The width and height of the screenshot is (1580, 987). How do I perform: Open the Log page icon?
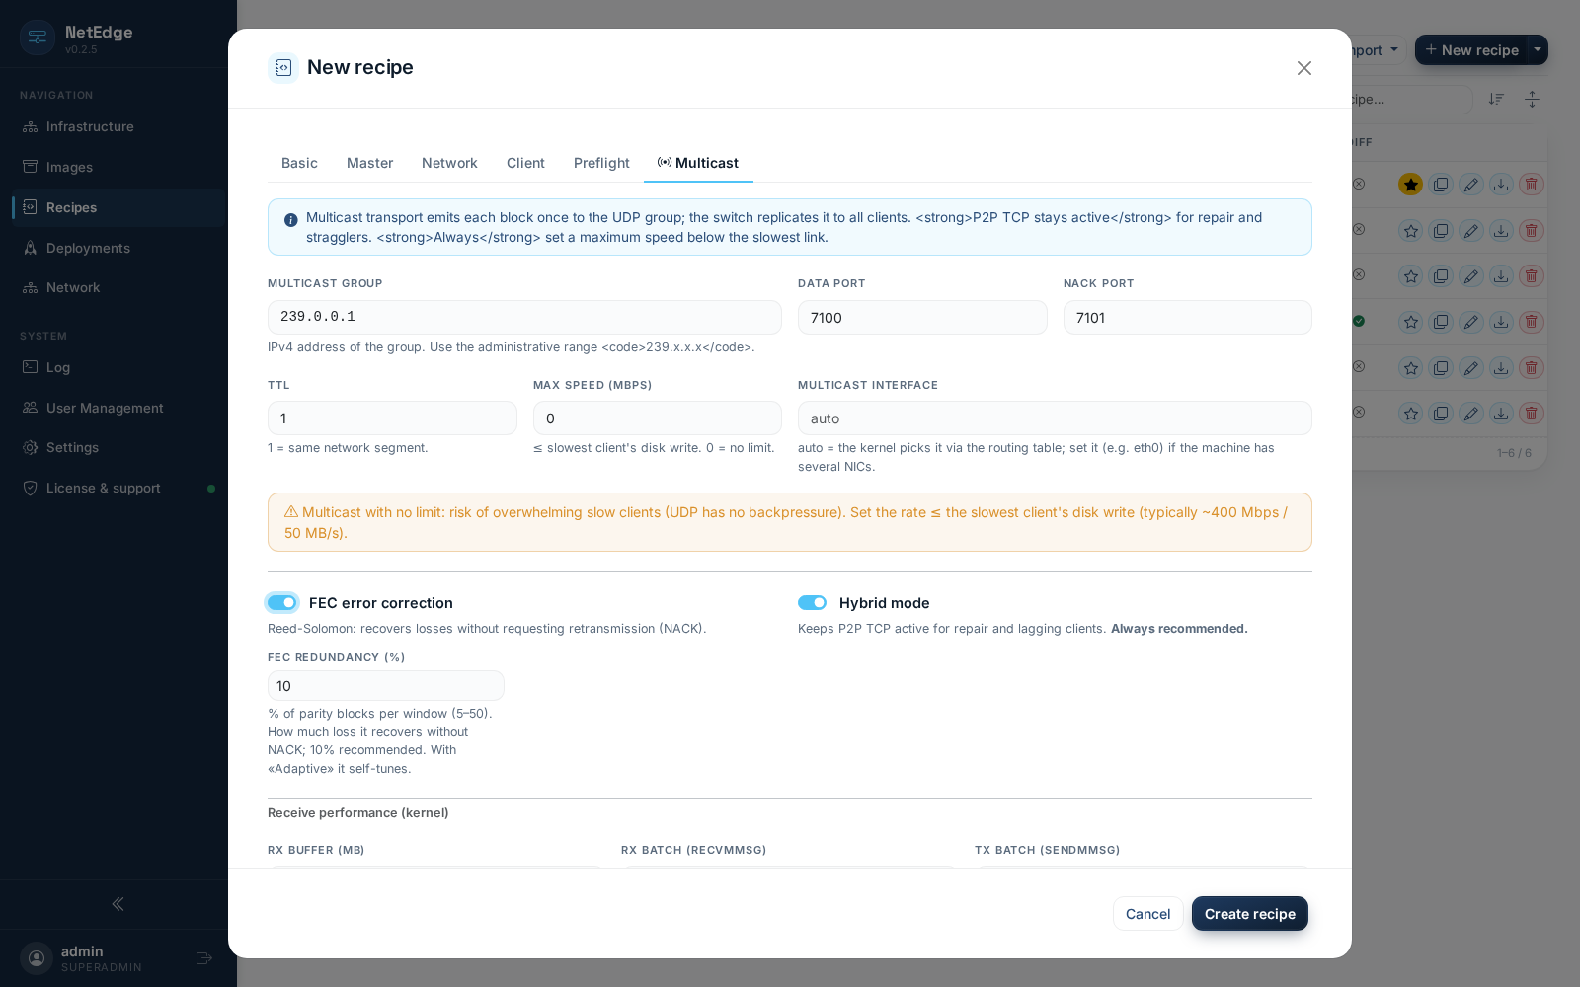click(31, 367)
